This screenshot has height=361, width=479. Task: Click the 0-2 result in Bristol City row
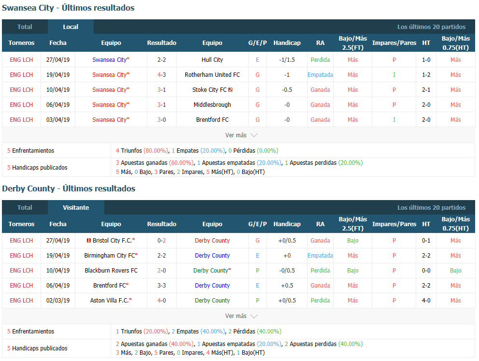162,241
